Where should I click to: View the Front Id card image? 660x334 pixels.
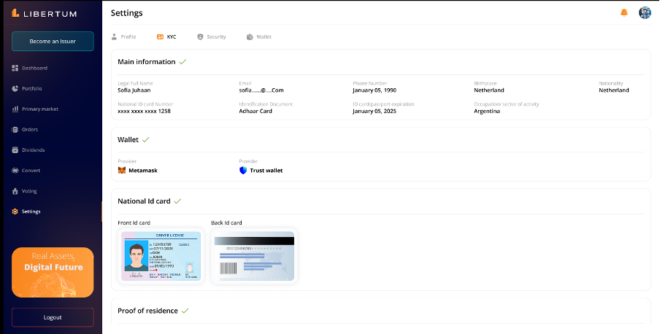pos(160,257)
